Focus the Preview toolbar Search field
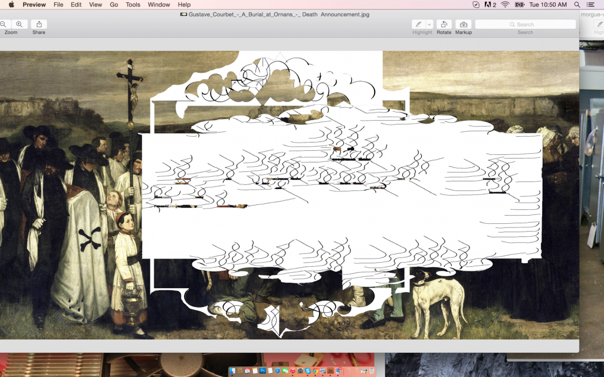Image resolution: width=604 pixels, height=377 pixels. (x=526, y=24)
